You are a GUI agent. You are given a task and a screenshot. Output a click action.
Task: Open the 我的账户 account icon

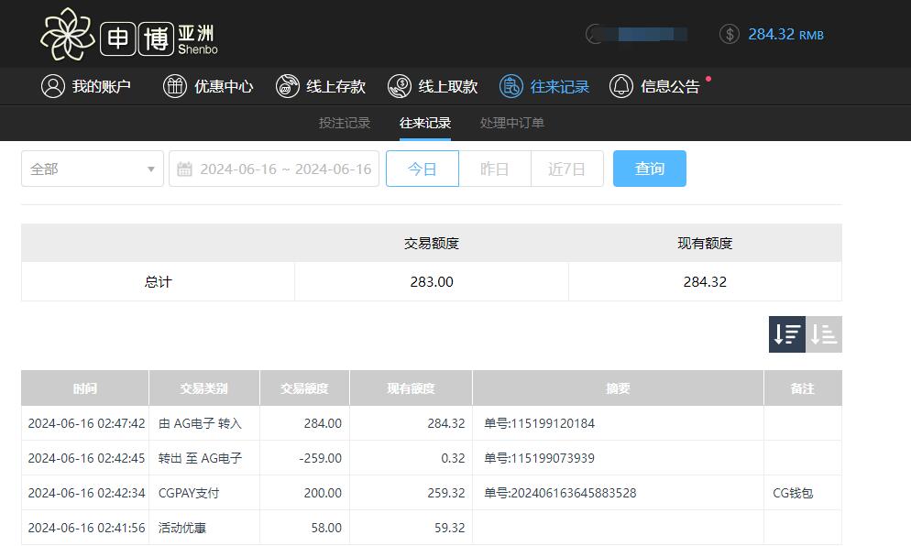point(52,85)
